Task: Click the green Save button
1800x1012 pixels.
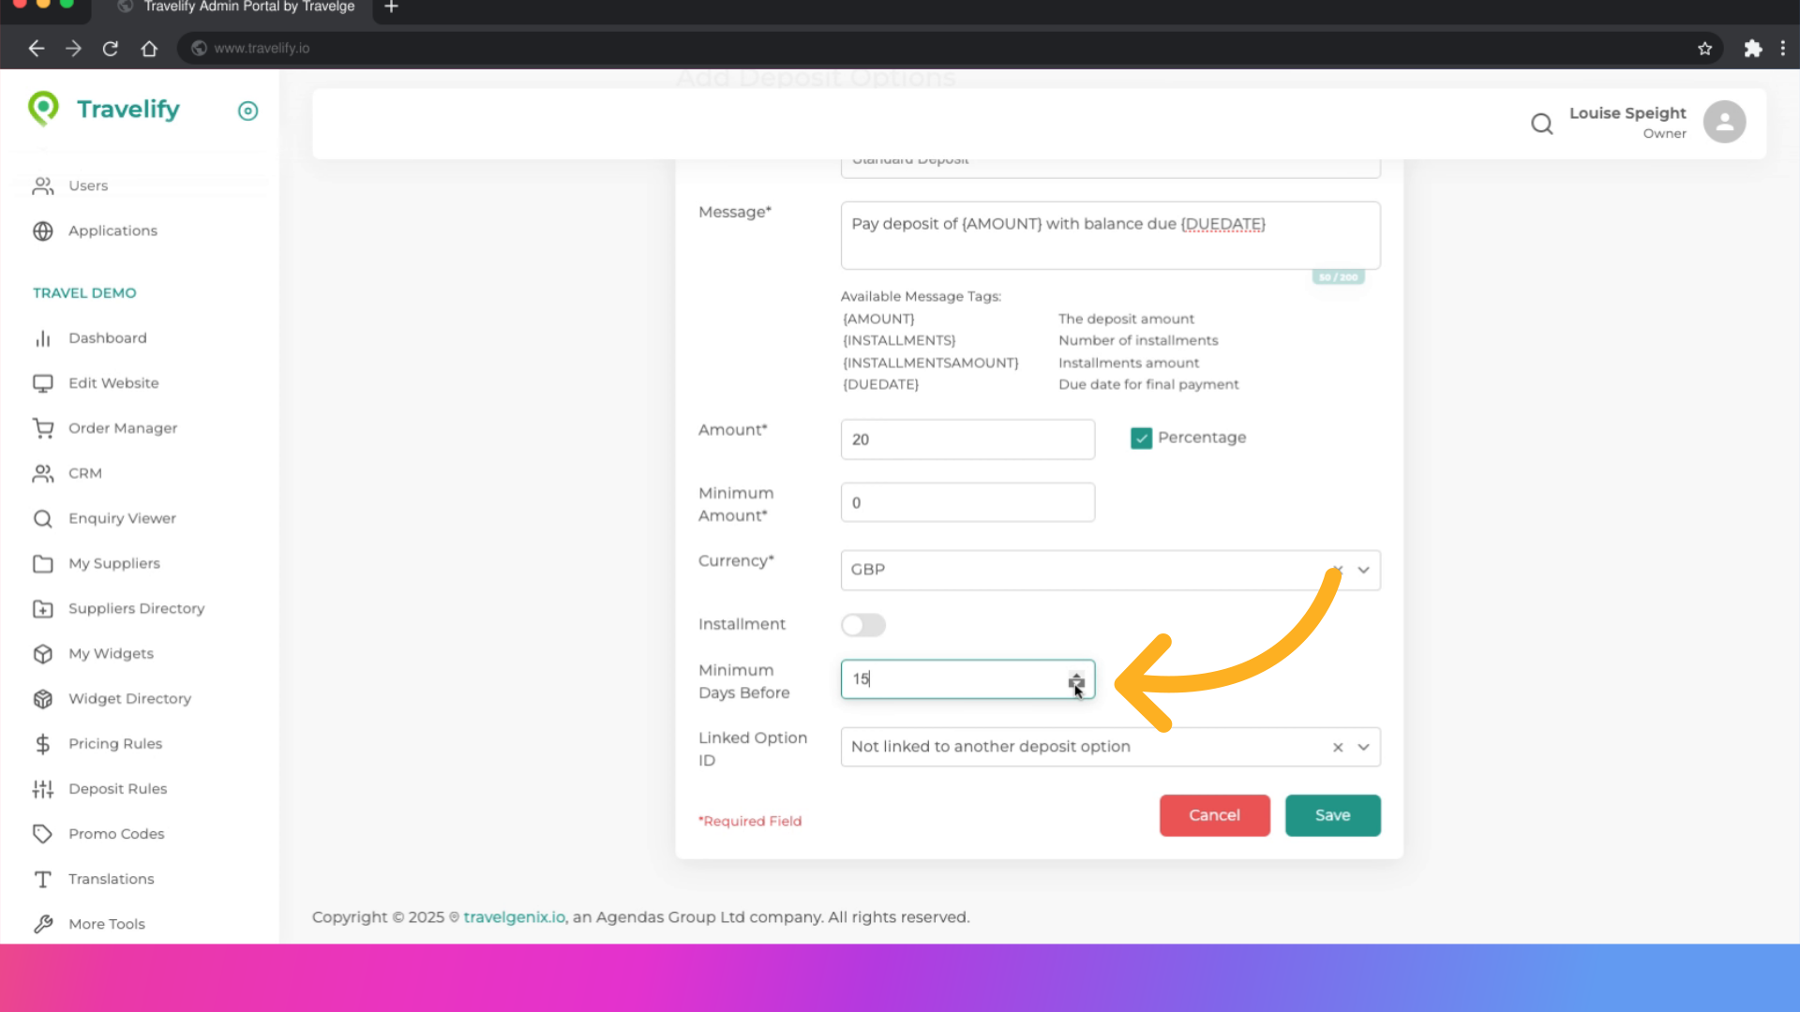Action: (1332, 815)
